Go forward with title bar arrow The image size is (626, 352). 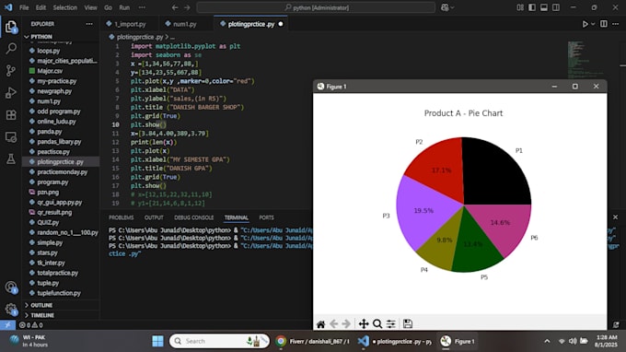(187, 7)
